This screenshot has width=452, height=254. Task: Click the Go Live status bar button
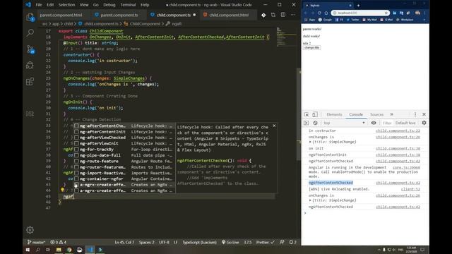click(230, 242)
